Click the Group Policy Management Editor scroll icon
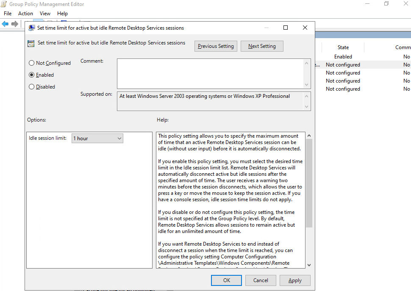The image size is (411, 291). (x=4, y=4)
